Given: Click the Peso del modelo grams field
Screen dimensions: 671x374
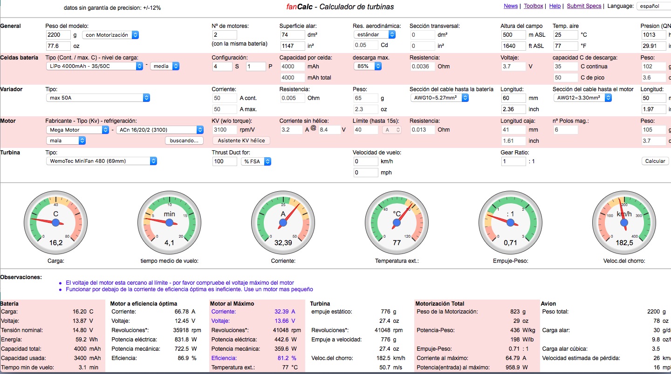Looking at the screenshot, I should click(58, 35).
